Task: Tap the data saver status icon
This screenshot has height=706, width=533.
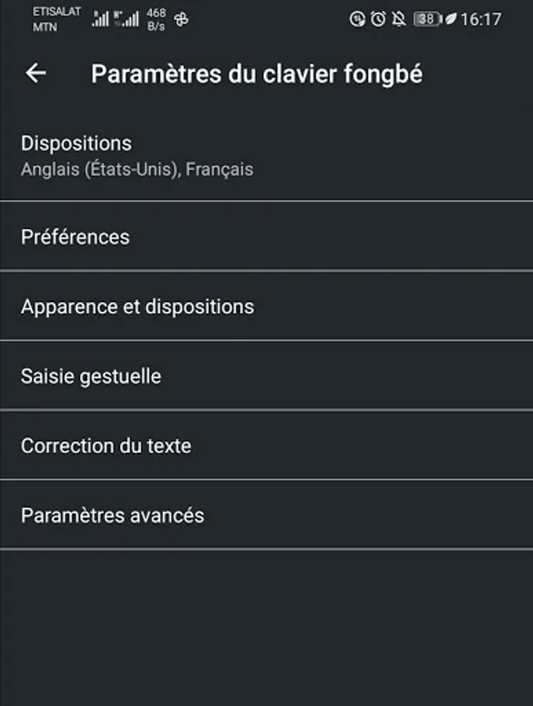Action: (x=357, y=19)
